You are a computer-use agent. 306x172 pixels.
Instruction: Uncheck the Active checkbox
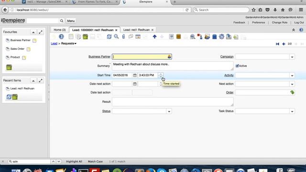(237, 66)
